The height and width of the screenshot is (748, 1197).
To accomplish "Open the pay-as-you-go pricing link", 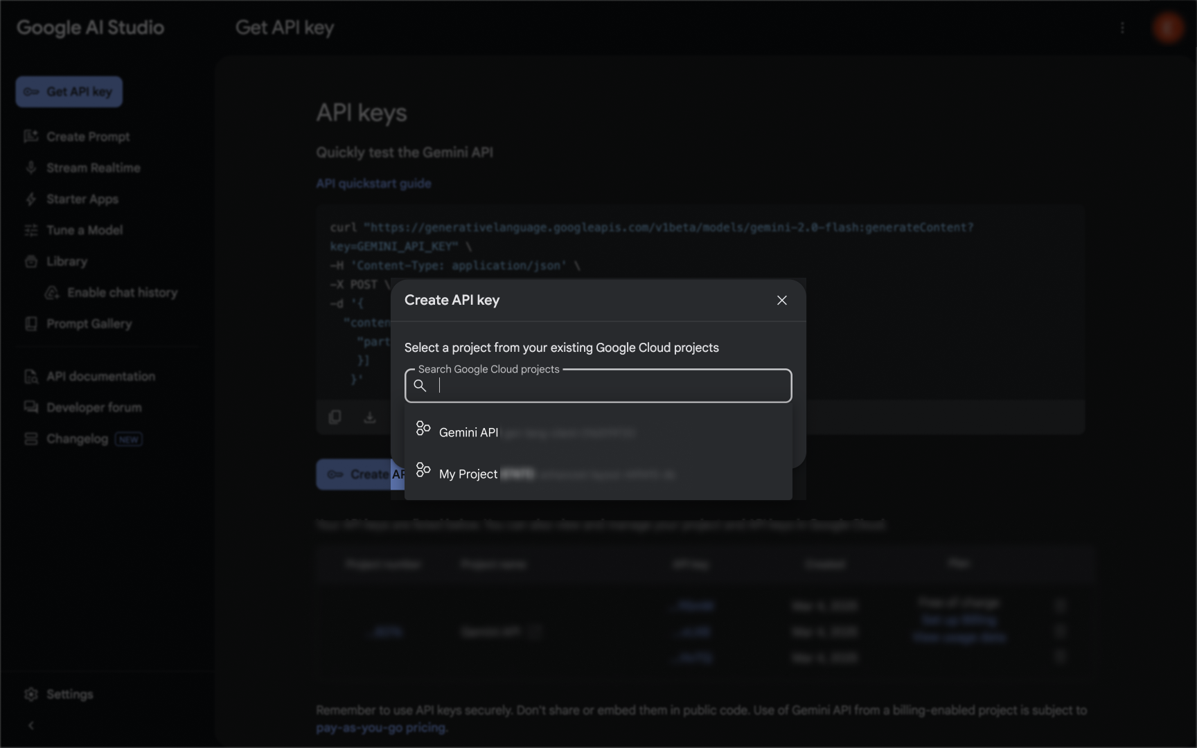I will tap(382, 728).
